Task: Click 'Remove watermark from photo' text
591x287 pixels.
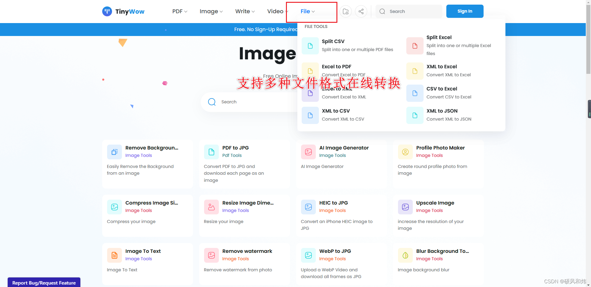Action: click(x=238, y=270)
